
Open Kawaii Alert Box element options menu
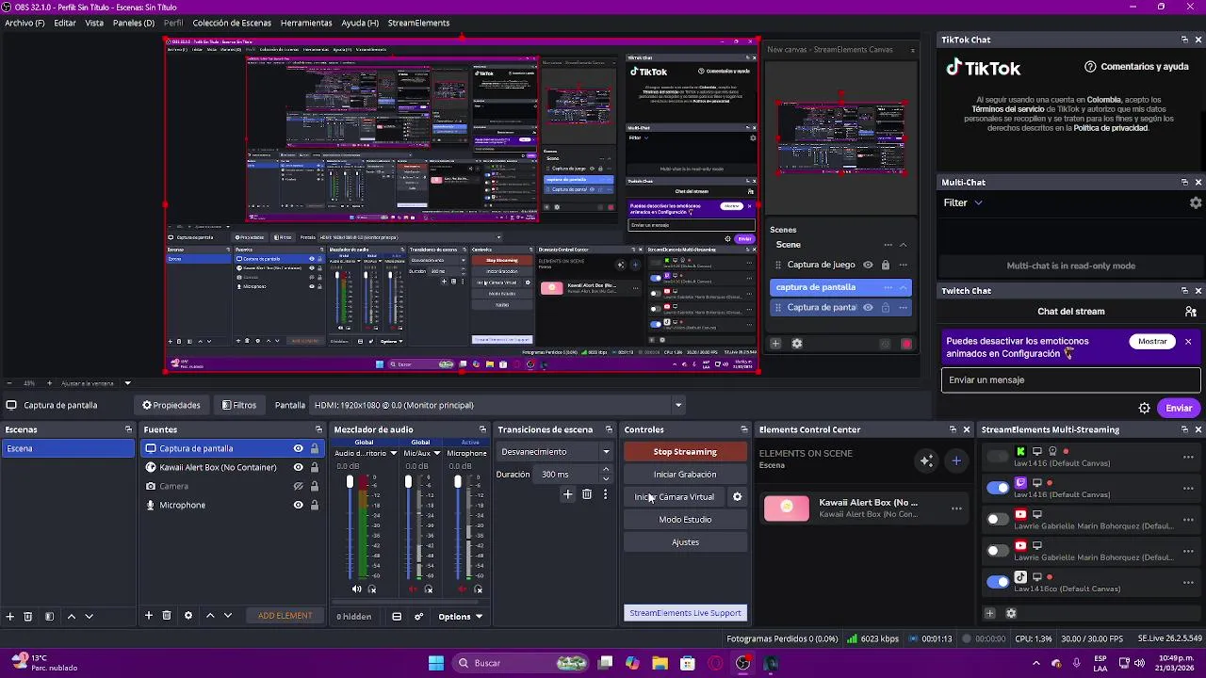[956, 508]
